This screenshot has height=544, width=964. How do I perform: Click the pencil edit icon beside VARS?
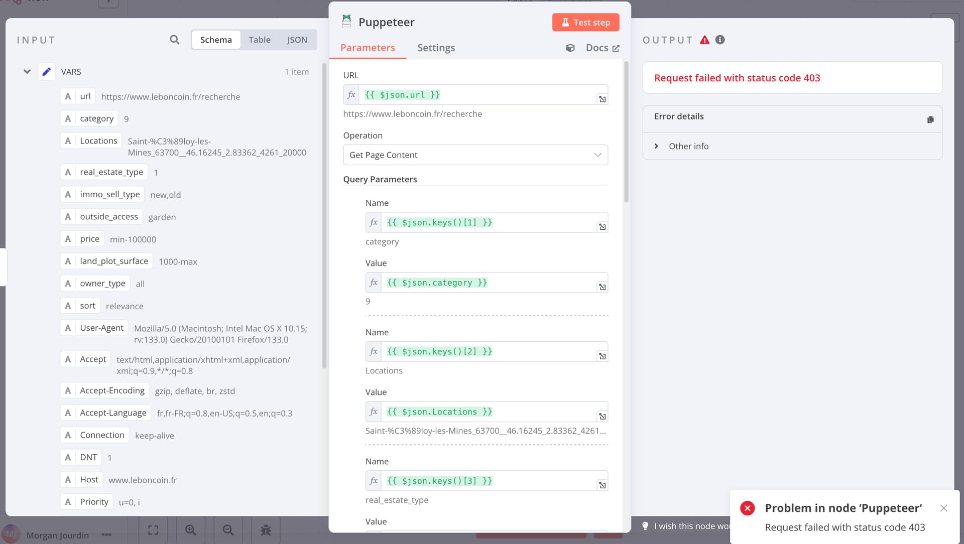[x=47, y=72]
